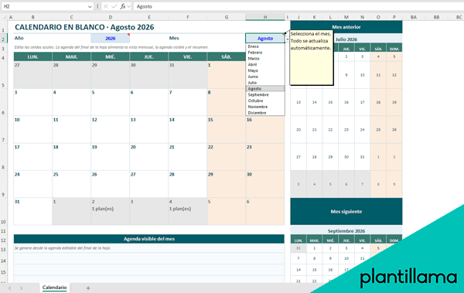Choose Febrero from the month list

[265, 53]
